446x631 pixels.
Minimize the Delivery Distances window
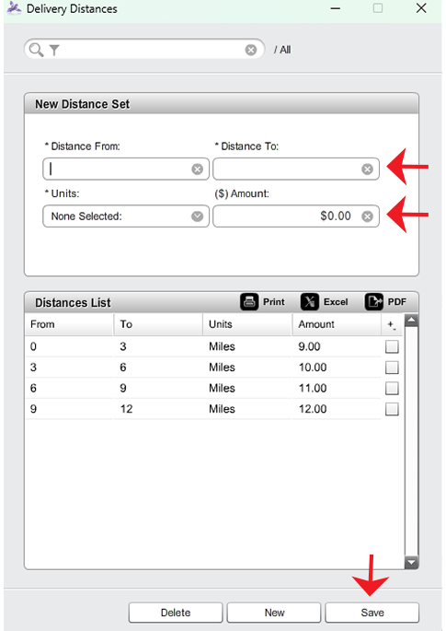pyautogui.click(x=336, y=8)
